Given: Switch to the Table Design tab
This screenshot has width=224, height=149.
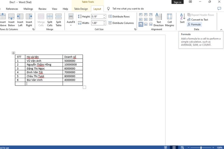Looking at the screenshot, I should click(81, 9).
